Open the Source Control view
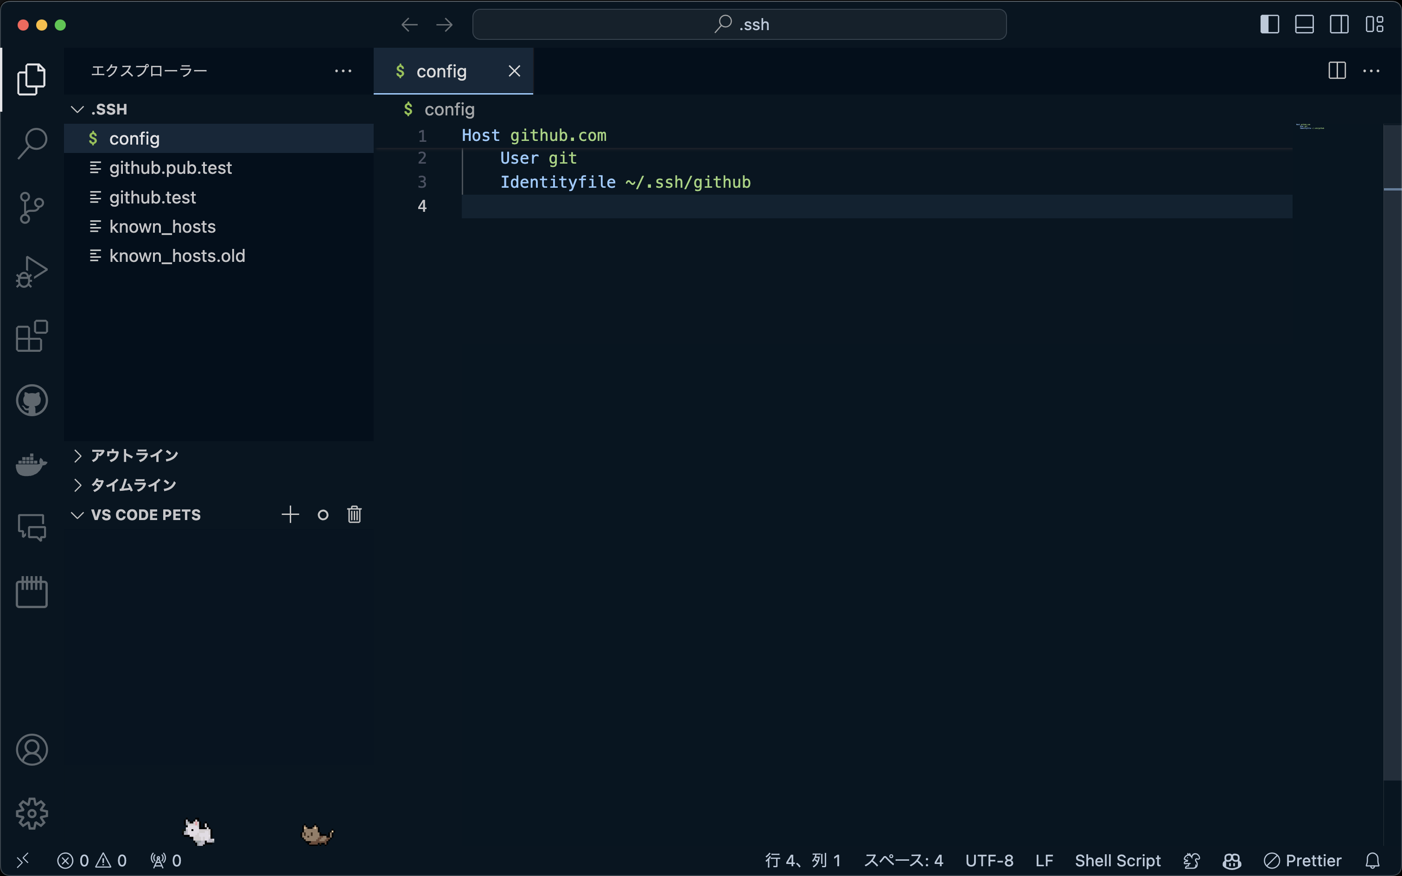This screenshot has height=876, width=1402. 32,208
